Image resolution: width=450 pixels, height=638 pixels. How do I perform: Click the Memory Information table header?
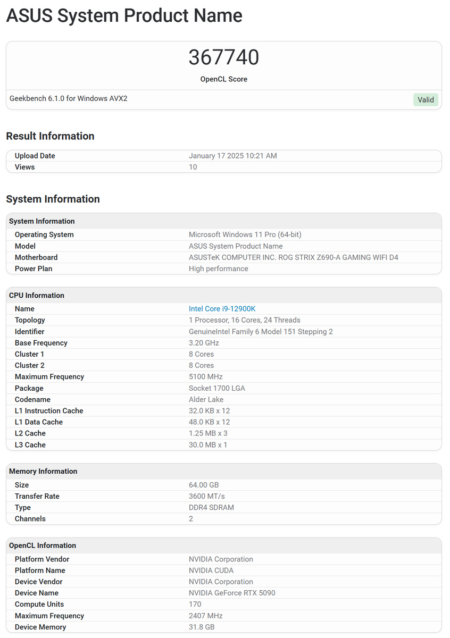(x=224, y=472)
